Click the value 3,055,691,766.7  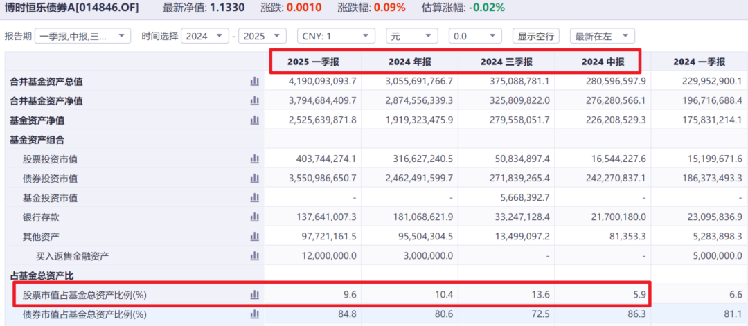pos(419,82)
